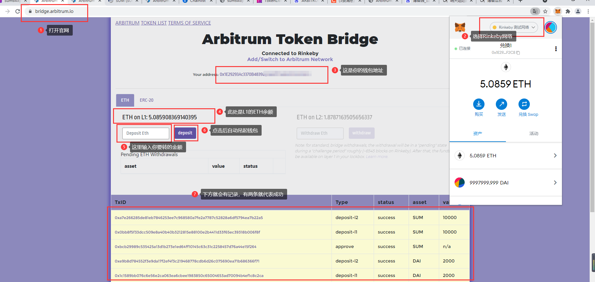Click the bridge.arbitrum.io address bar
Screen dimensions: 595x282
pyautogui.click(x=54, y=11)
